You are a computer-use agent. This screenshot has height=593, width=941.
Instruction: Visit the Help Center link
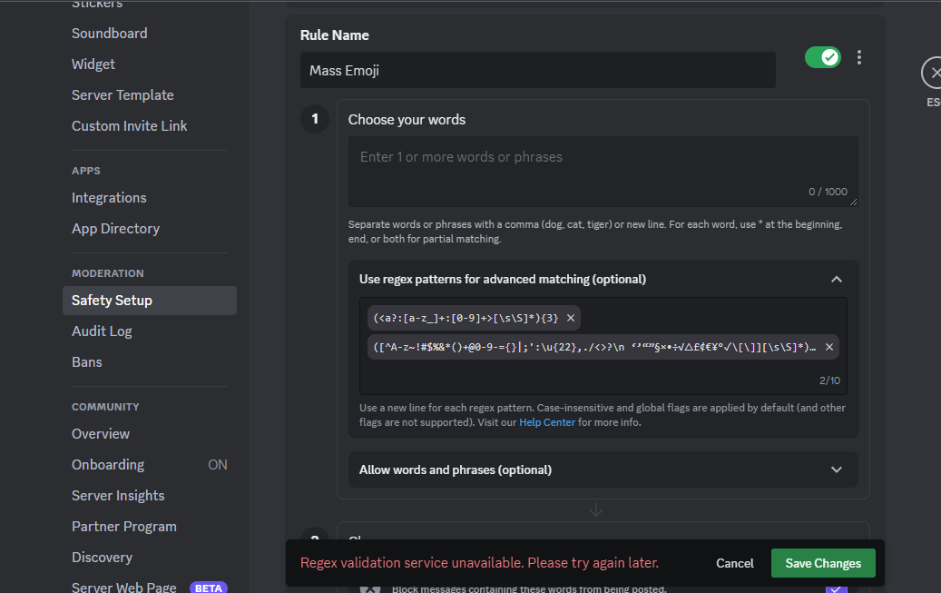coord(546,421)
